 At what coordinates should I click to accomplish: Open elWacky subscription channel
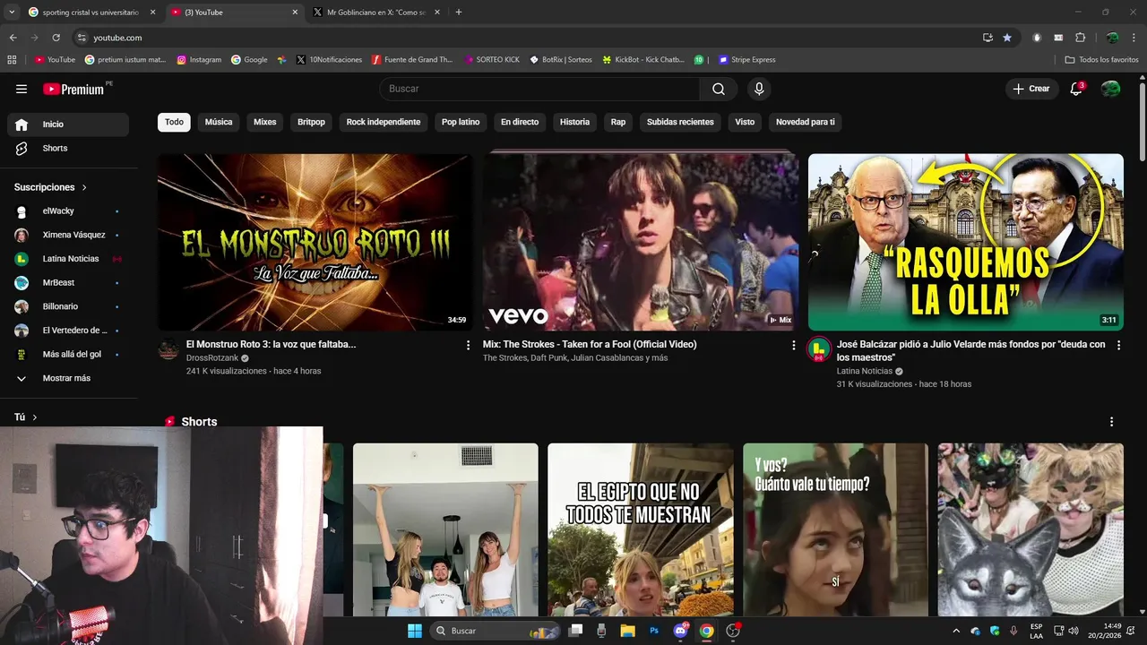click(68, 211)
